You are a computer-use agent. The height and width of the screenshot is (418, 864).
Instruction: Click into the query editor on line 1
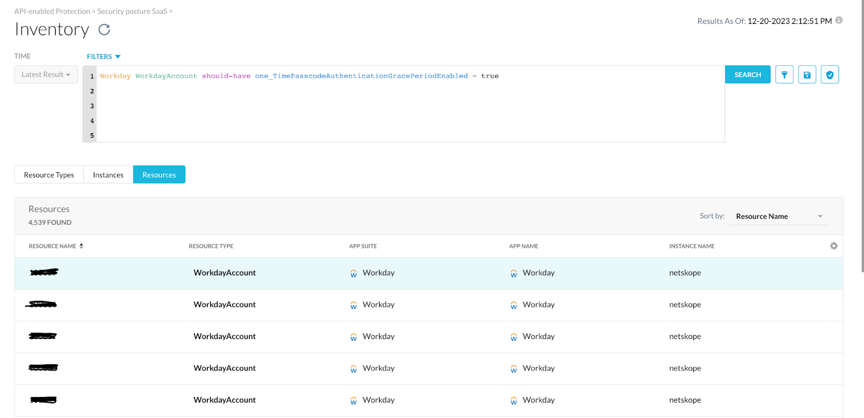[x=410, y=76]
